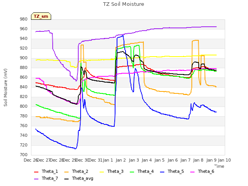Click the 860 y-axis tick label

point(24,77)
